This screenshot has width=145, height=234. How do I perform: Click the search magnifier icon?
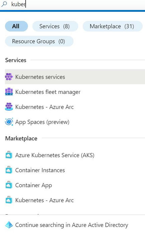tap(4, 4)
